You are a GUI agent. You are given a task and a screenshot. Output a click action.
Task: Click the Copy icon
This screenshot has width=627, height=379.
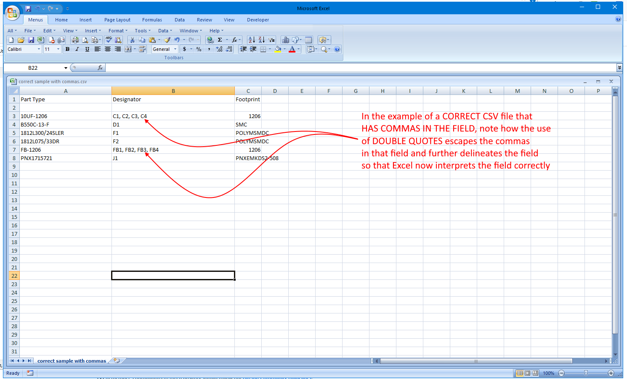click(142, 40)
